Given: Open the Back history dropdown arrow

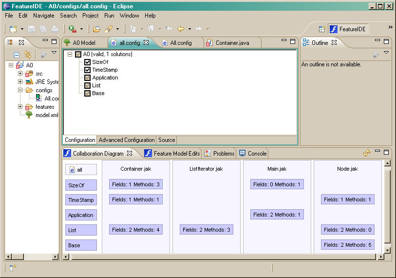Looking at the screenshot, I should coord(189,29).
